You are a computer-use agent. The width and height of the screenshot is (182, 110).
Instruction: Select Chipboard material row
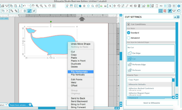[150, 97]
